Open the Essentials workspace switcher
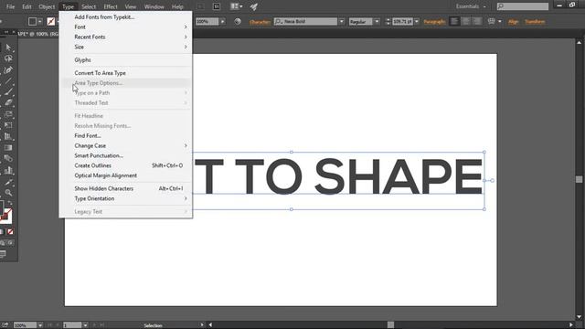 point(471,6)
